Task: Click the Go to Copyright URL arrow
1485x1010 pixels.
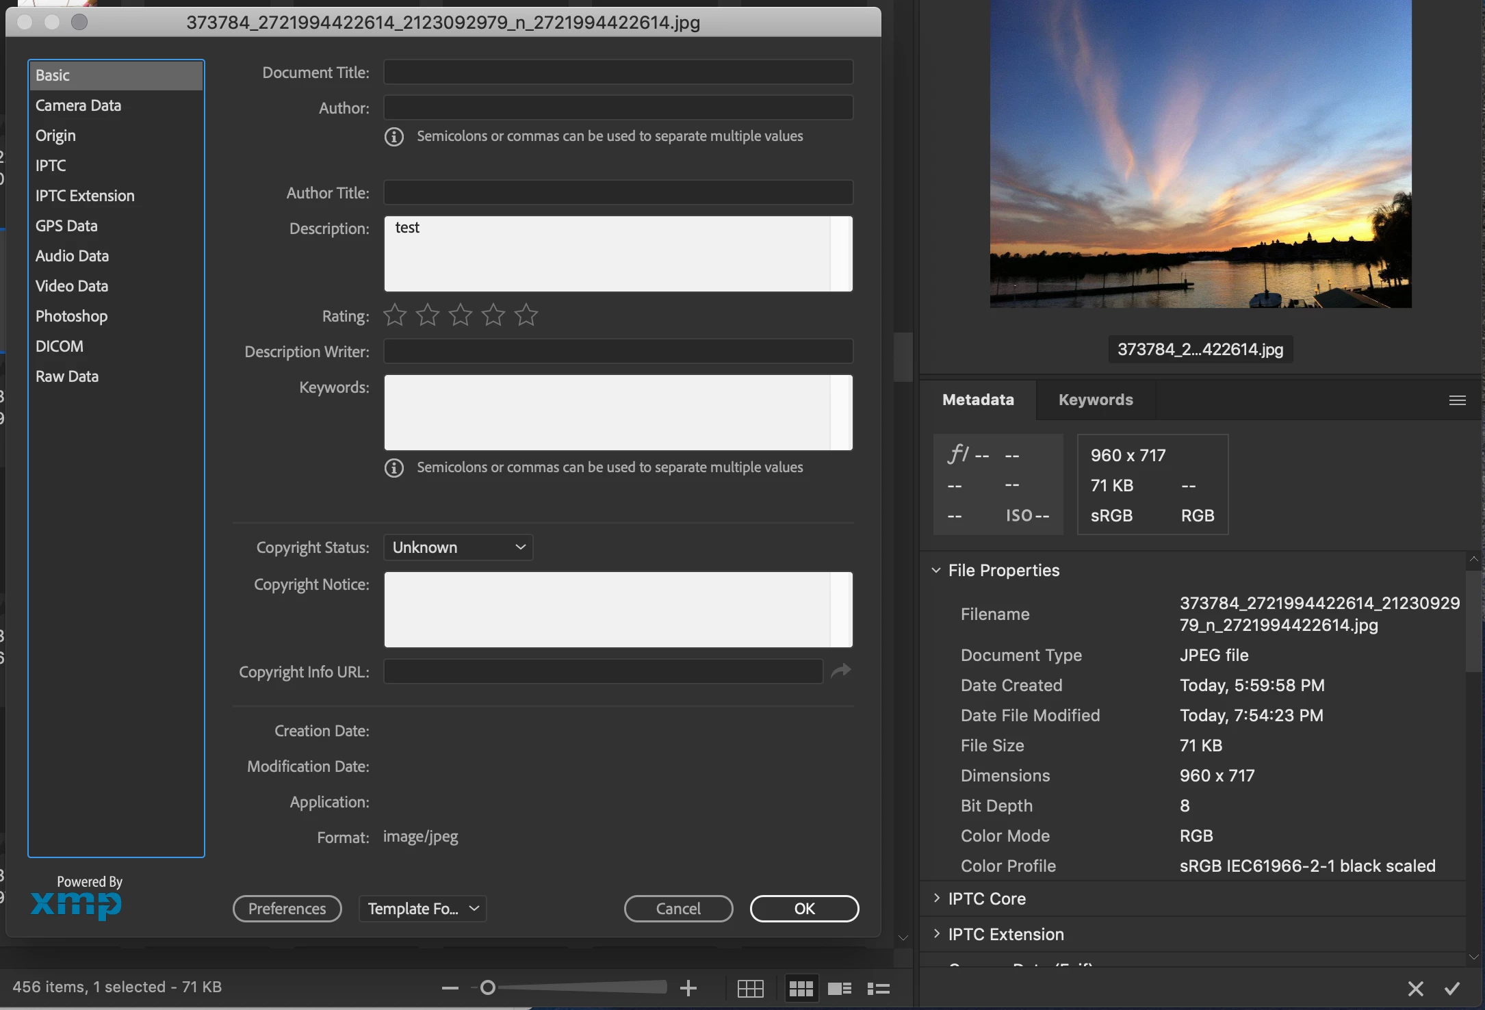Action: coord(840,671)
